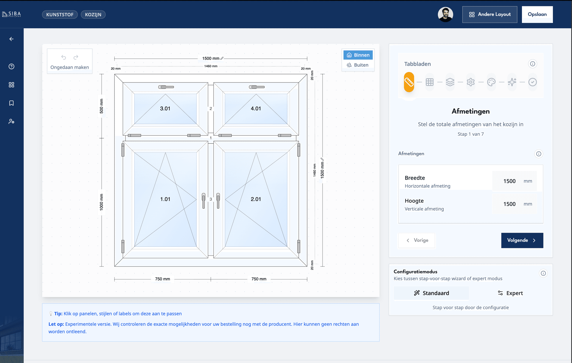Enable Expert configuratiemodus

coord(510,293)
